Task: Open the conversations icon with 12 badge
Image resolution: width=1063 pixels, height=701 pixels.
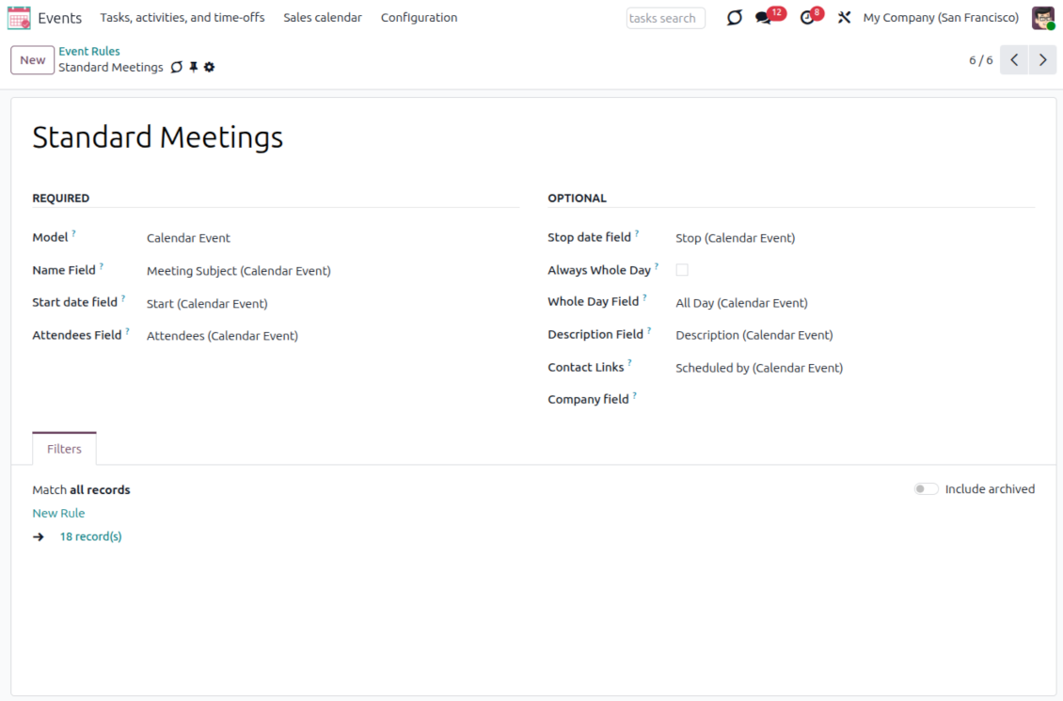Action: [764, 18]
